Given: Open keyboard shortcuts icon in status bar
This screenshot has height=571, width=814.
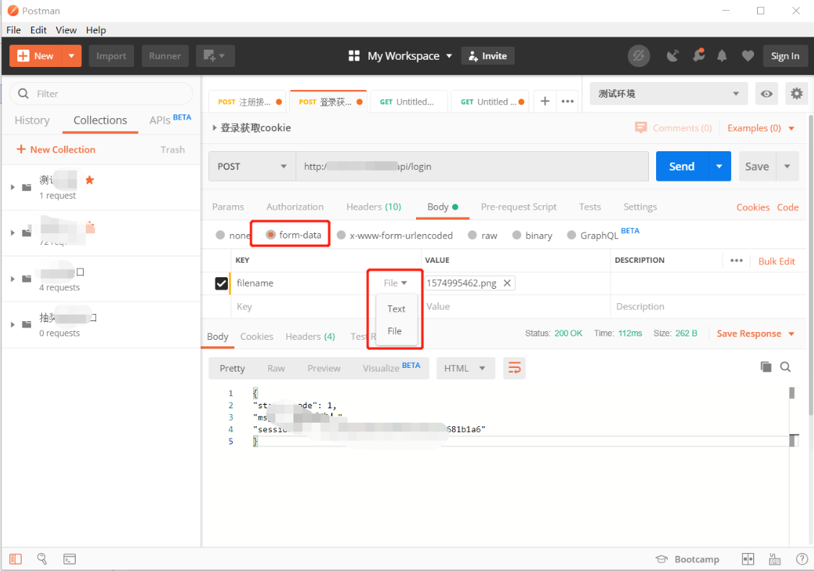Looking at the screenshot, I should (x=774, y=559).
